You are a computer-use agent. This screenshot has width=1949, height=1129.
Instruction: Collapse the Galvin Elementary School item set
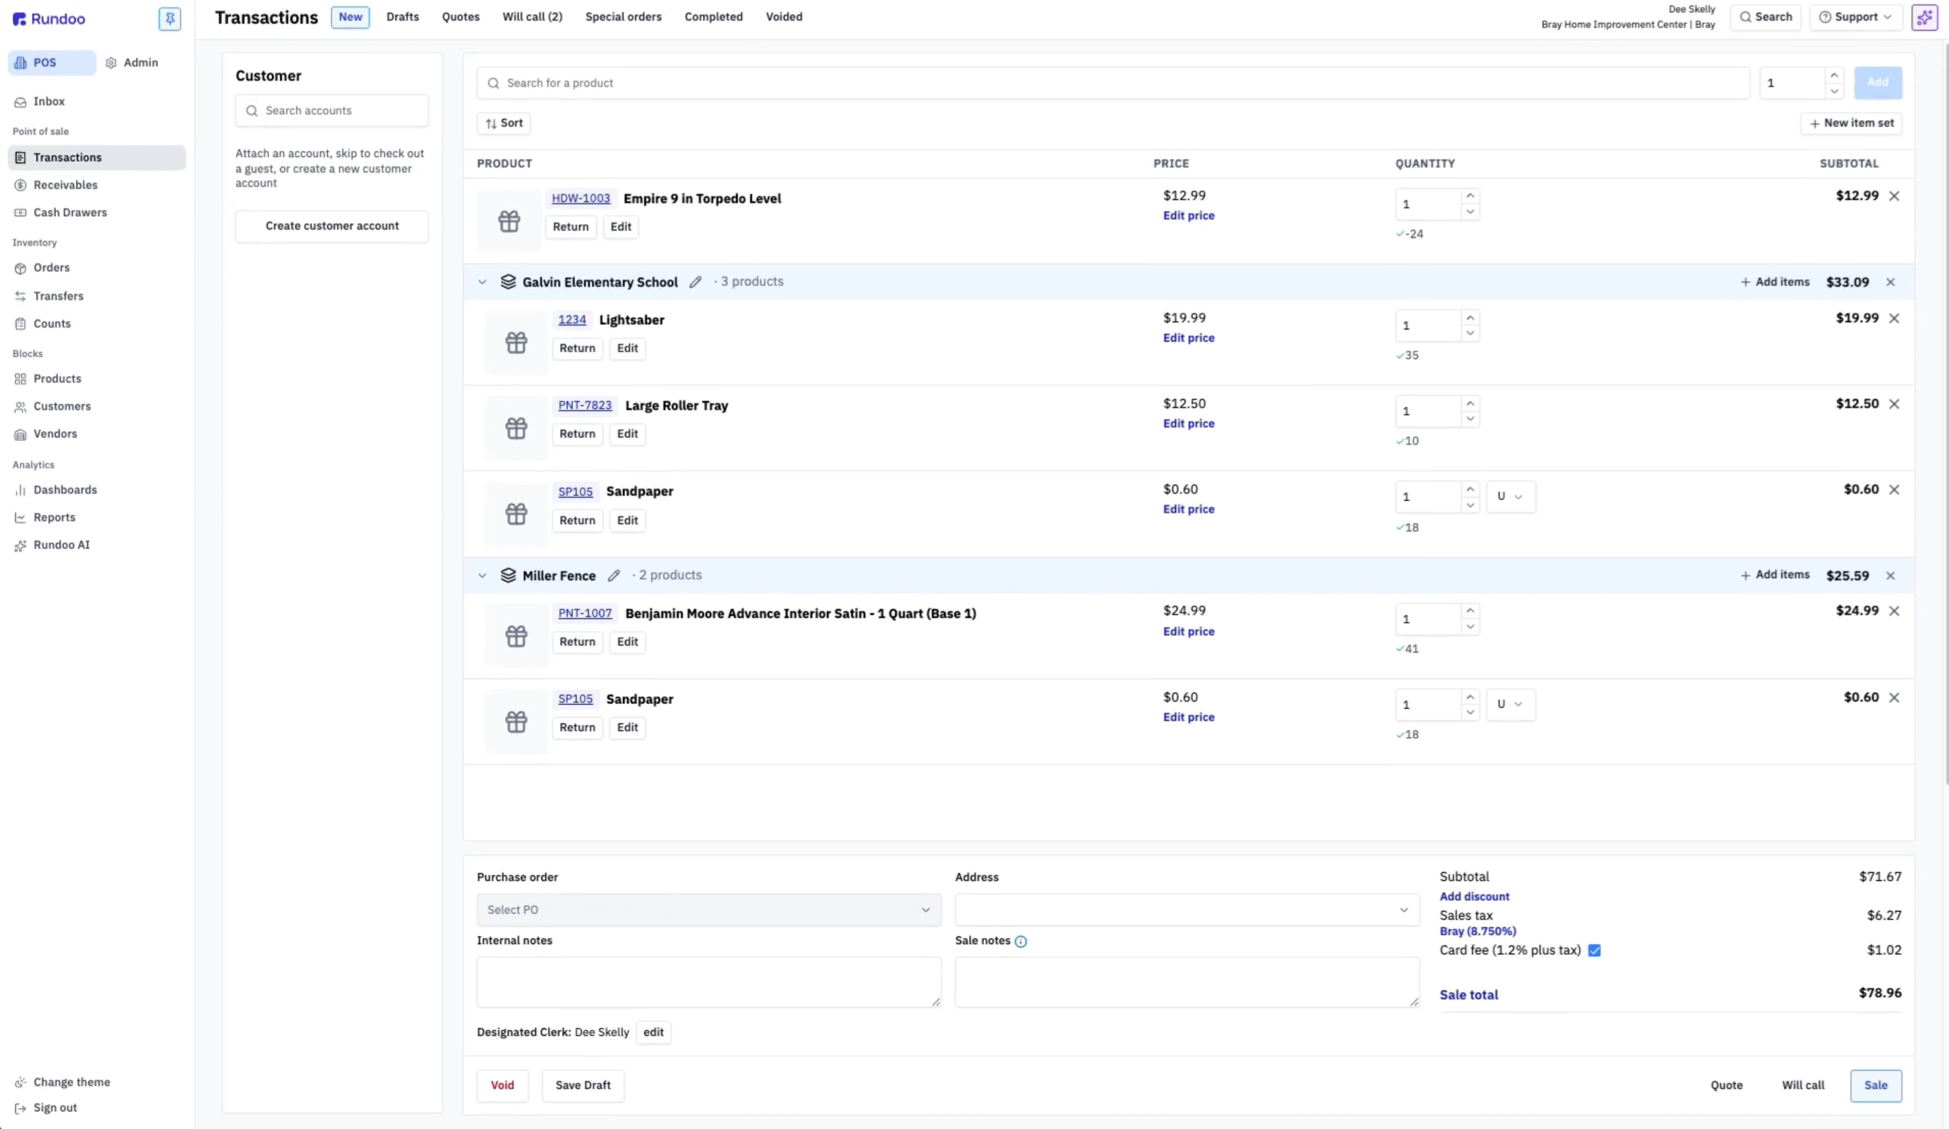pyautogui.click(x=482, y=282)
